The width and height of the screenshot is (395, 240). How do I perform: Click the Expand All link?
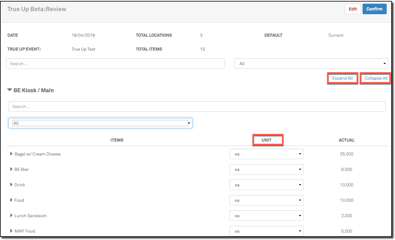(342, 78)
